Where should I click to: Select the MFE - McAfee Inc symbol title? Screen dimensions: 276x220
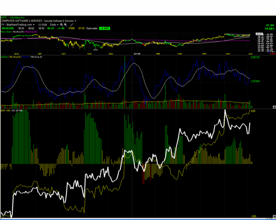13,17
